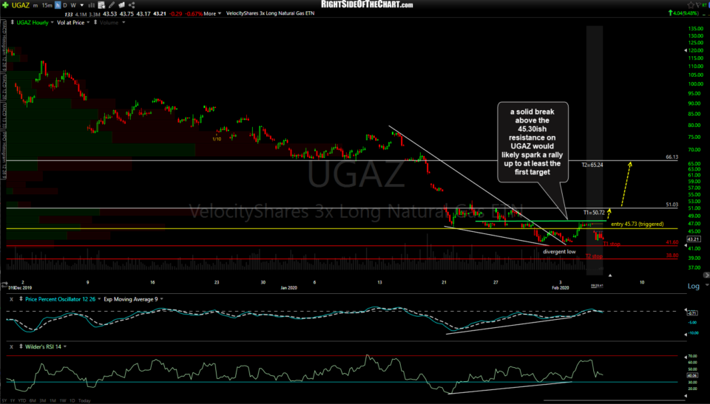Screen dimensions: 710x404
Task: Select the 6M time range
Action: (x=33, y=401)
